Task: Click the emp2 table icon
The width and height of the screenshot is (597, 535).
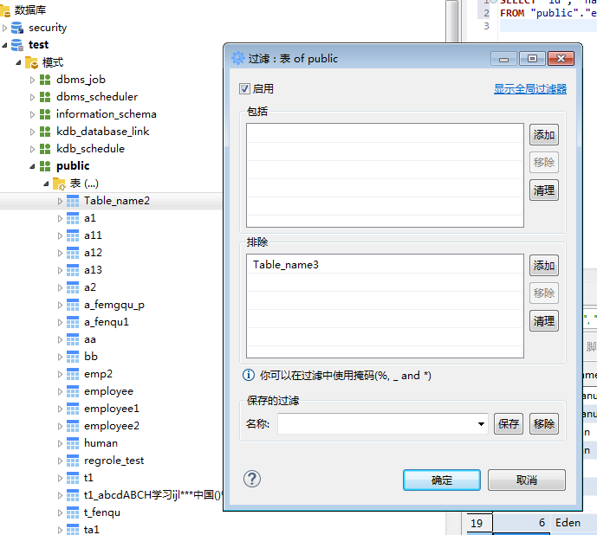Action: tap(73, 374)
